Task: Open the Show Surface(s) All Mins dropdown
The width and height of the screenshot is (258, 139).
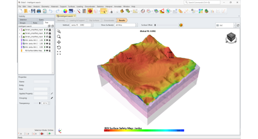Action: pos(136,25)
